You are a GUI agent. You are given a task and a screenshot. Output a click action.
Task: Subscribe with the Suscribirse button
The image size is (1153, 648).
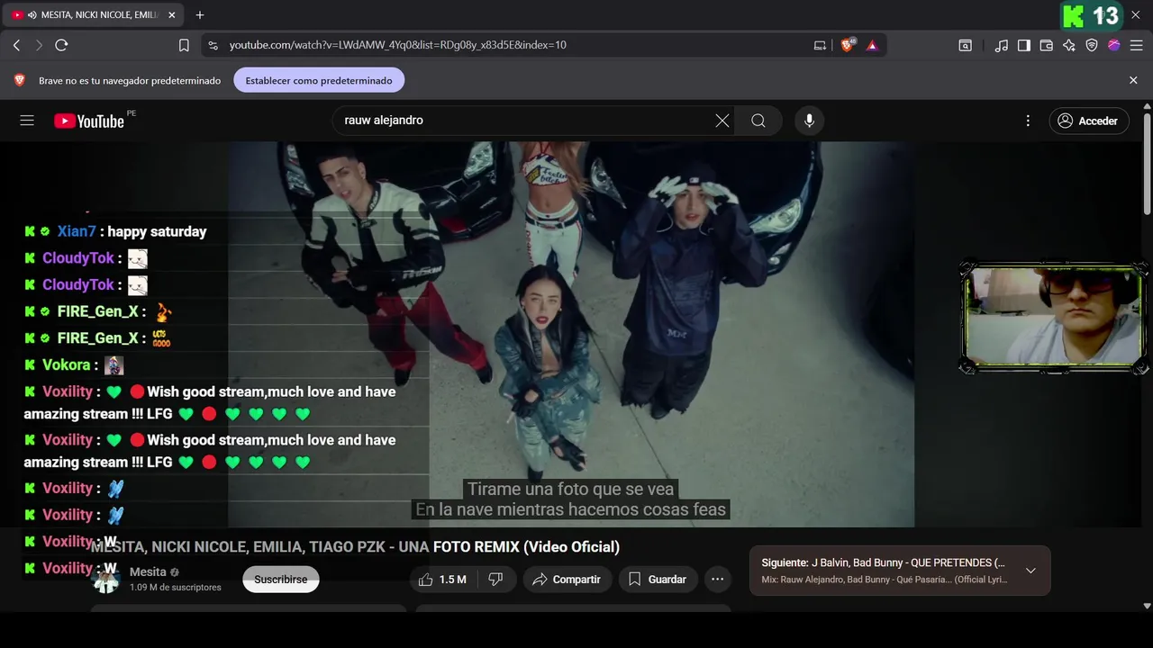pyautogui.click(x=281, y=580)
